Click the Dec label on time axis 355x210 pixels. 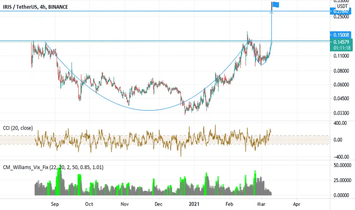point(158,204)
